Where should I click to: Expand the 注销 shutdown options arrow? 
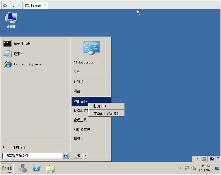pos(85,156)
